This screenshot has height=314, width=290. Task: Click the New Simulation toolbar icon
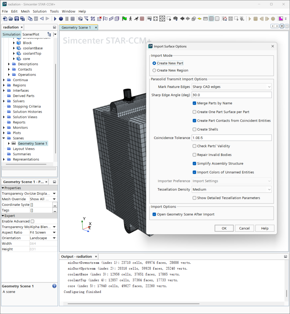5,19
